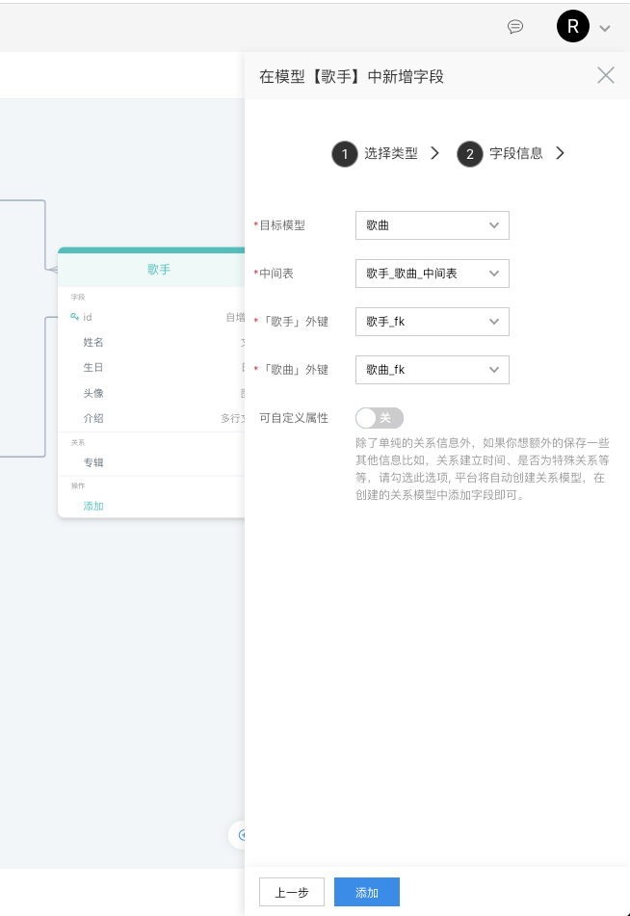The height and width of the screenshot is (916, 630).
Task: Click the arrow after 字段信息 step
Action: coord(560,153)
